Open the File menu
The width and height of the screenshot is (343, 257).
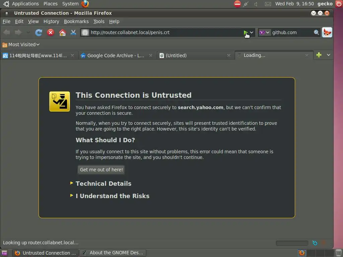(6, 21)
